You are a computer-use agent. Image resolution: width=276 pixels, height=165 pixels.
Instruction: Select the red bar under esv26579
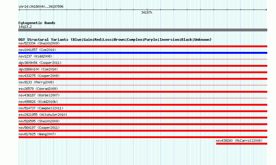pos(143,92)
